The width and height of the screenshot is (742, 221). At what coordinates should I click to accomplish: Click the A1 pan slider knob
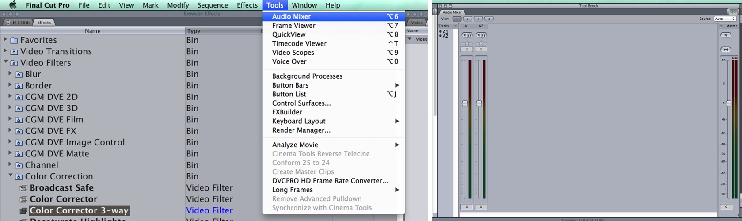click(467, 43)
